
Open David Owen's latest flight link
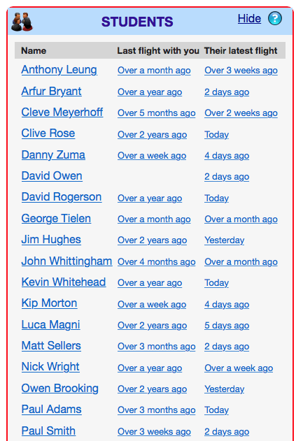point(227,177)
